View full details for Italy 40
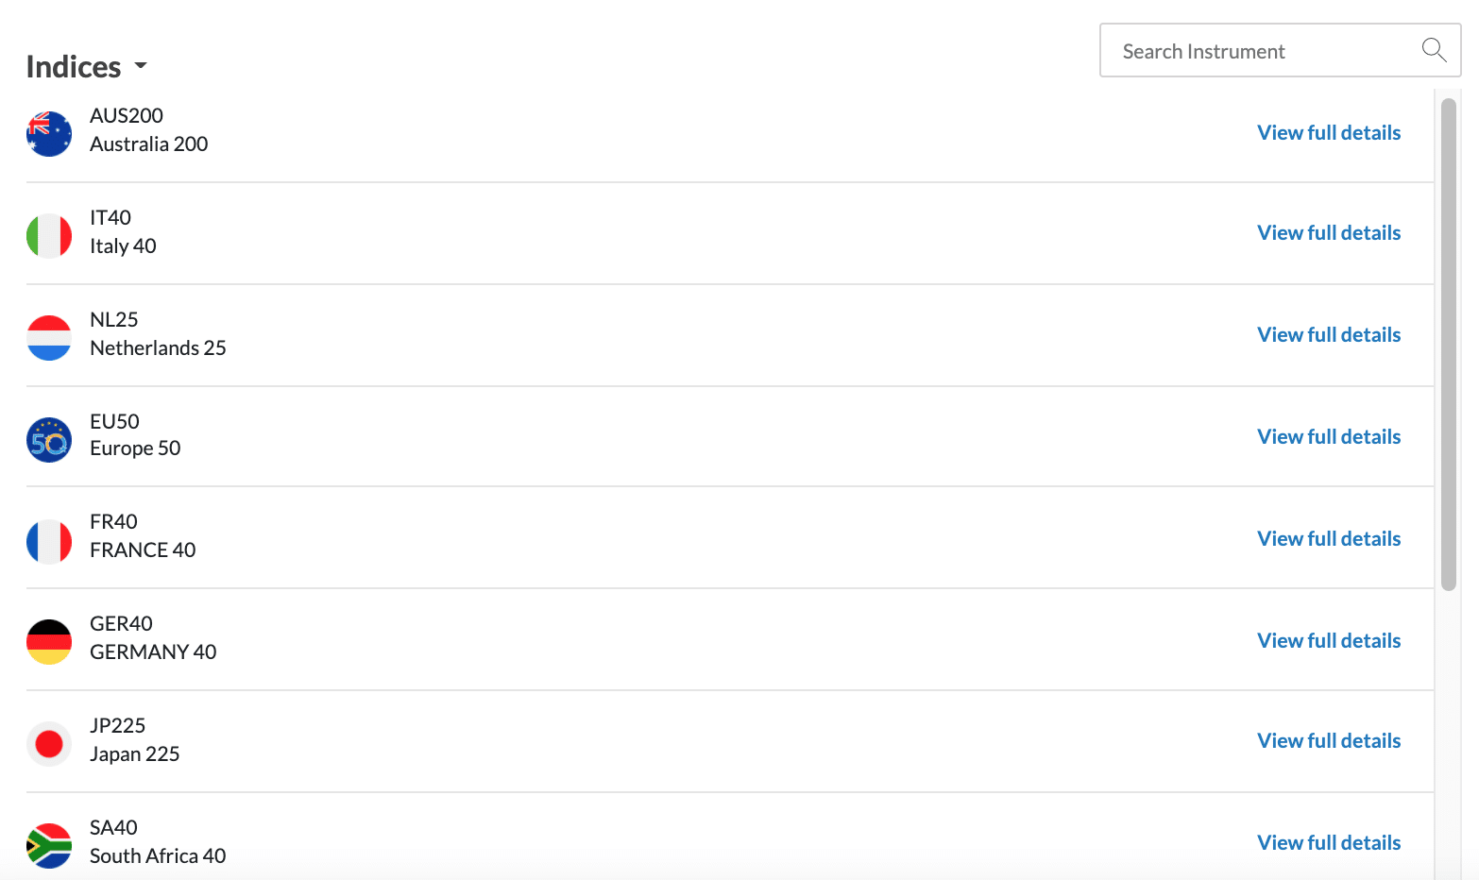The width and height of the screenshot is (1479, 880). tap(1329, 233)
